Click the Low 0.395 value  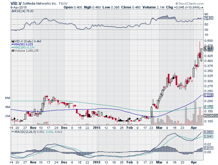coord(111,7)
